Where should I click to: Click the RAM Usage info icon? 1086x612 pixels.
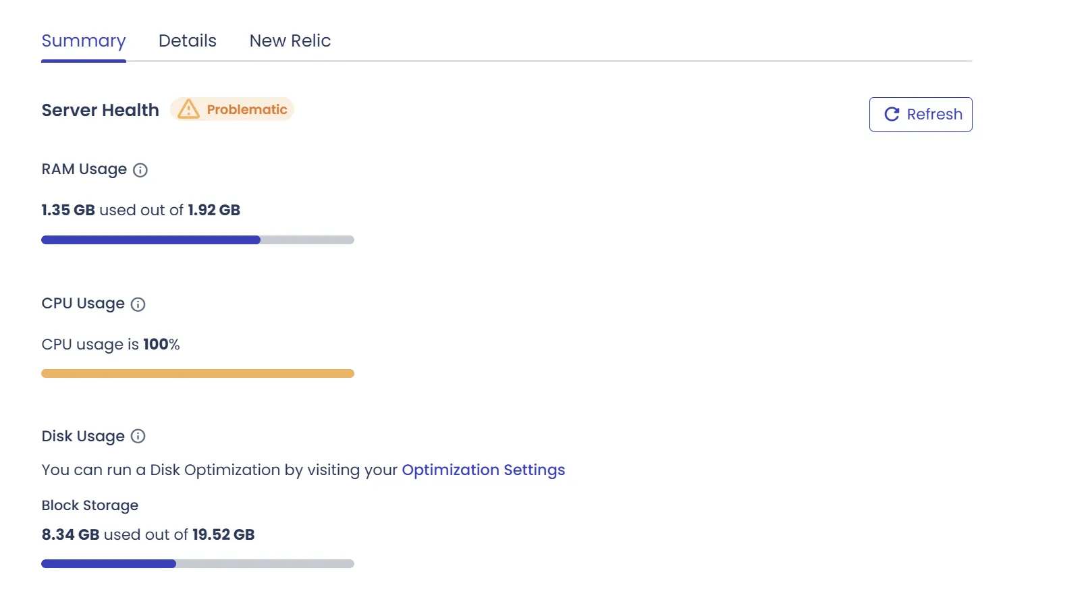coord(140,170)
